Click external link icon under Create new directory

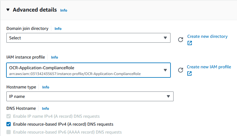(x=190, y=43)
